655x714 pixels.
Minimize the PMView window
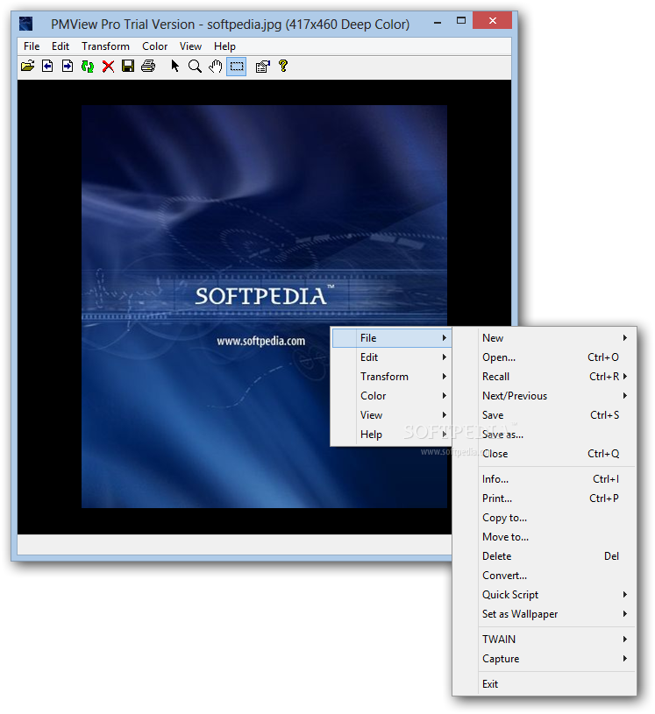coord(438,21)
